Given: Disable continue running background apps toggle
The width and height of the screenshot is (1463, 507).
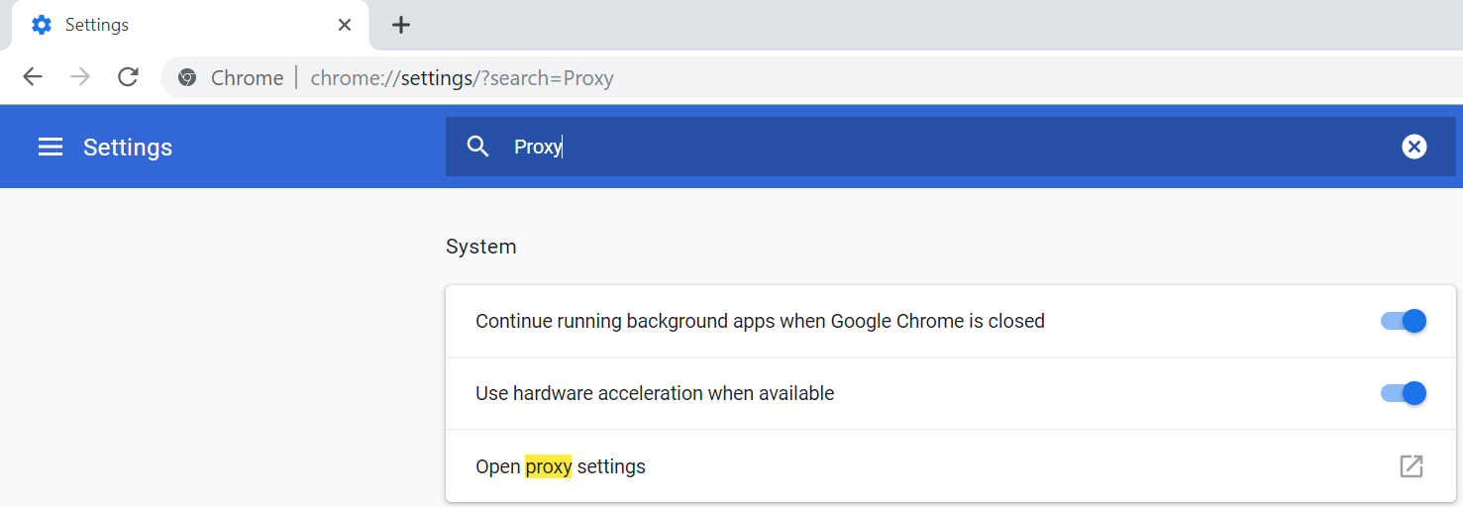Looking at the screenshot, I should (x=1403, y=321).
